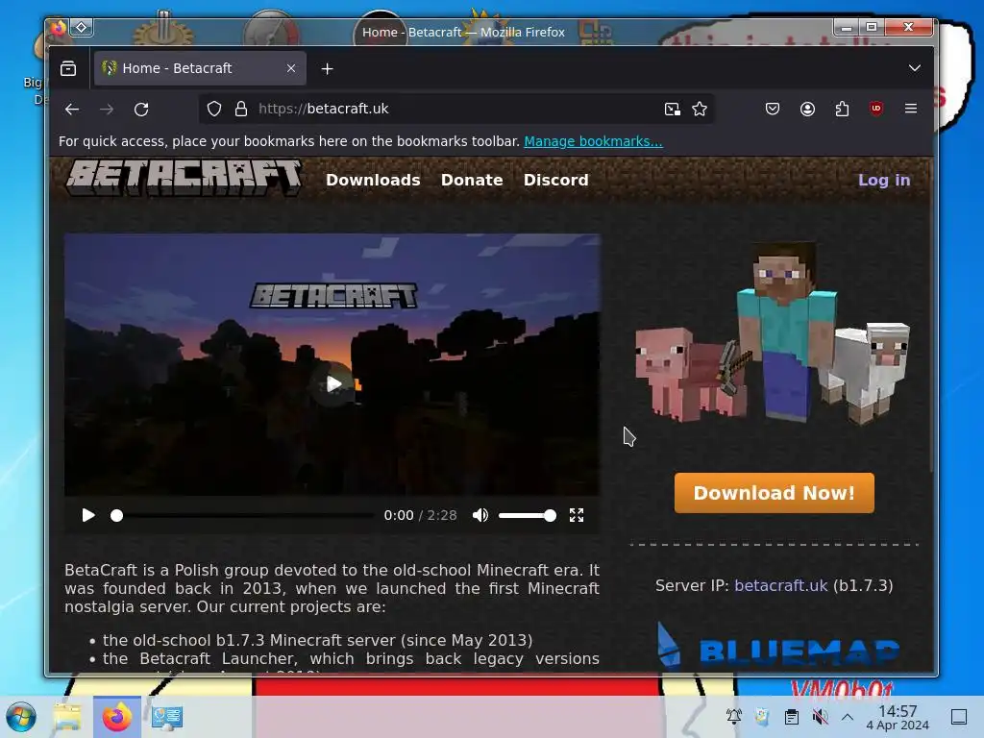This screenshot has width=984, height=738.
Task: Click the Firefox View icon left of tabs
Action: coord(68,68)
